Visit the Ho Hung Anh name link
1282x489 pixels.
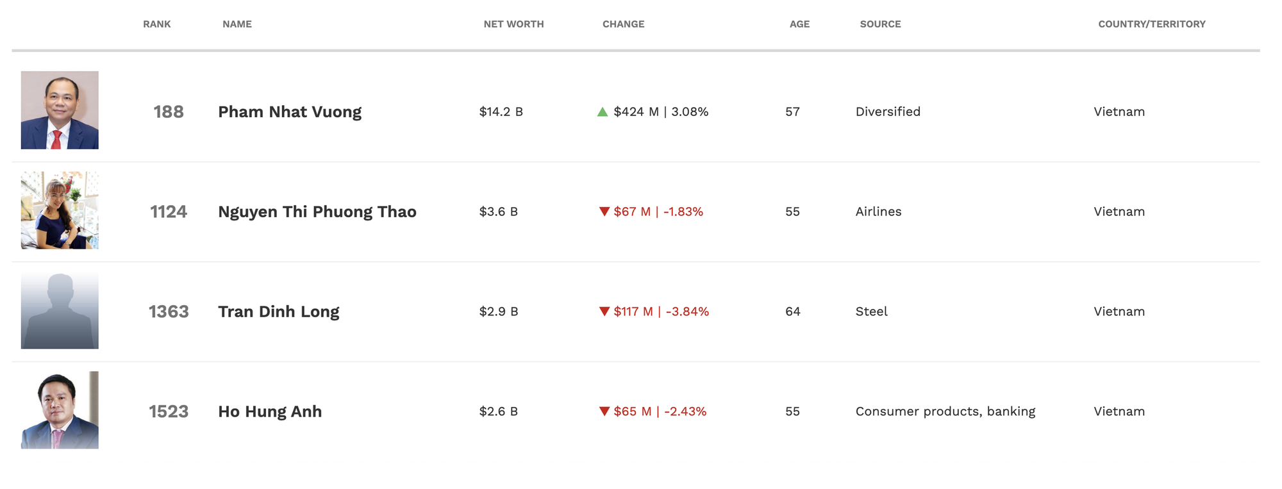coord(270,411)
